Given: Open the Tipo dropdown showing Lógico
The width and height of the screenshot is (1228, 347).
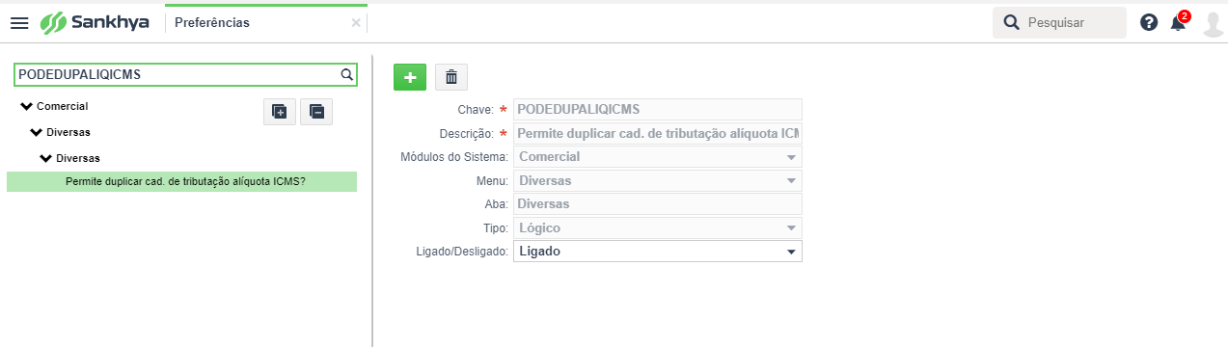Looking at the screenshot, I should pyautogui.click(x=658, y=228).
